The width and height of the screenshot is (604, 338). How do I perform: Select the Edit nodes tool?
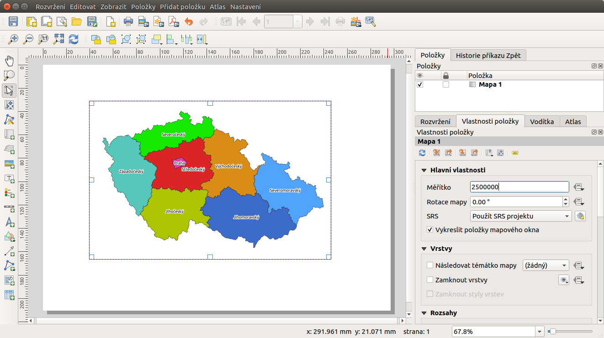pos(9,120)
